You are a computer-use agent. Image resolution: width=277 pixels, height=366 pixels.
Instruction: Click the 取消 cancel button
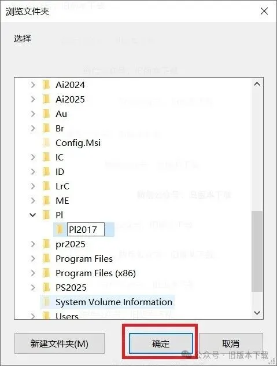point(231,343)
